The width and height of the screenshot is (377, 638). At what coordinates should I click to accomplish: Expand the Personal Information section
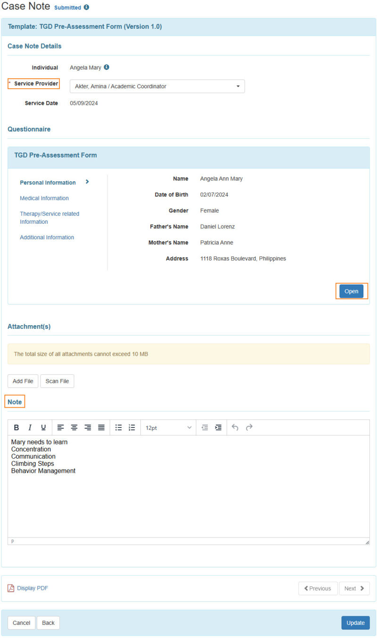pyautogui.click(x=48, y=182)
